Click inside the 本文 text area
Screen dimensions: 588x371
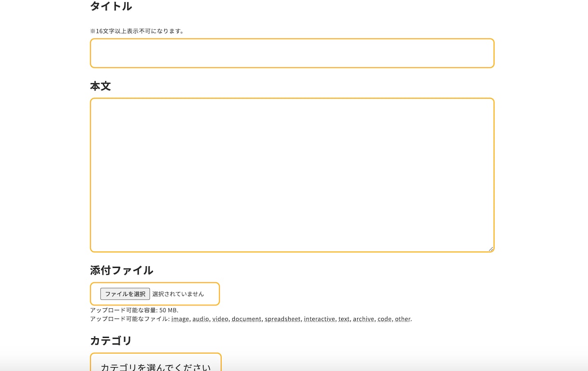[x=292, y=175]
